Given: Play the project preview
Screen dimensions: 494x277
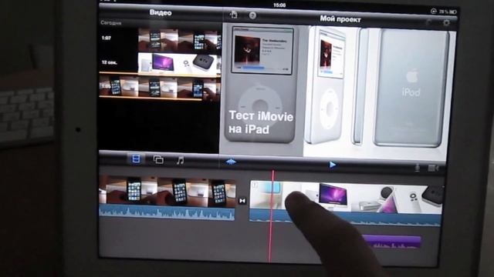Looking at the screenshot, I should [332, 165].
